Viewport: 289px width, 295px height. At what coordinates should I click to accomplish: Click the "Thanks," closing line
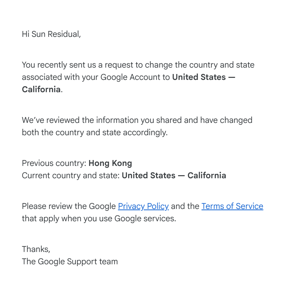point(36,249)
